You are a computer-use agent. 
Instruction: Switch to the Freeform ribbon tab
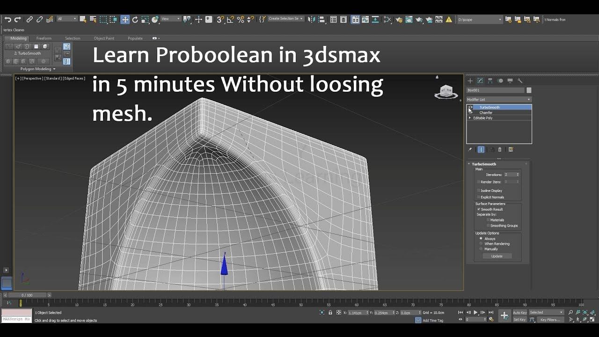[44, 38]
